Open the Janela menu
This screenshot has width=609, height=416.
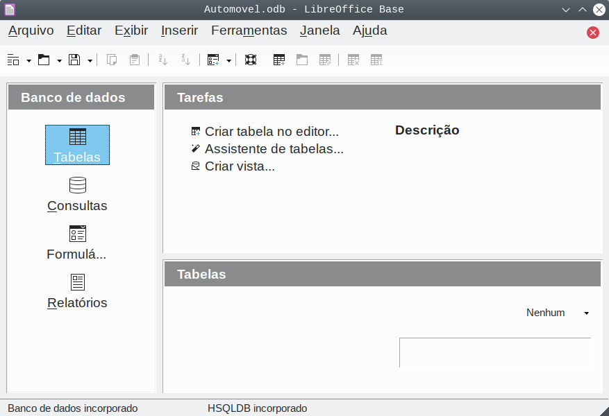[319, 31]
